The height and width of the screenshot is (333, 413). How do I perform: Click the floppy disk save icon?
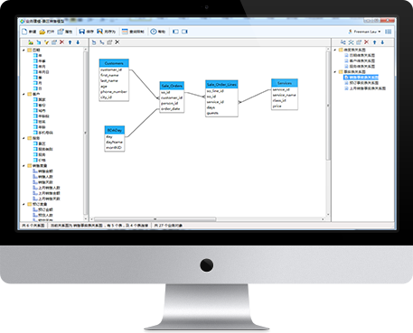[x=81, y=32]
